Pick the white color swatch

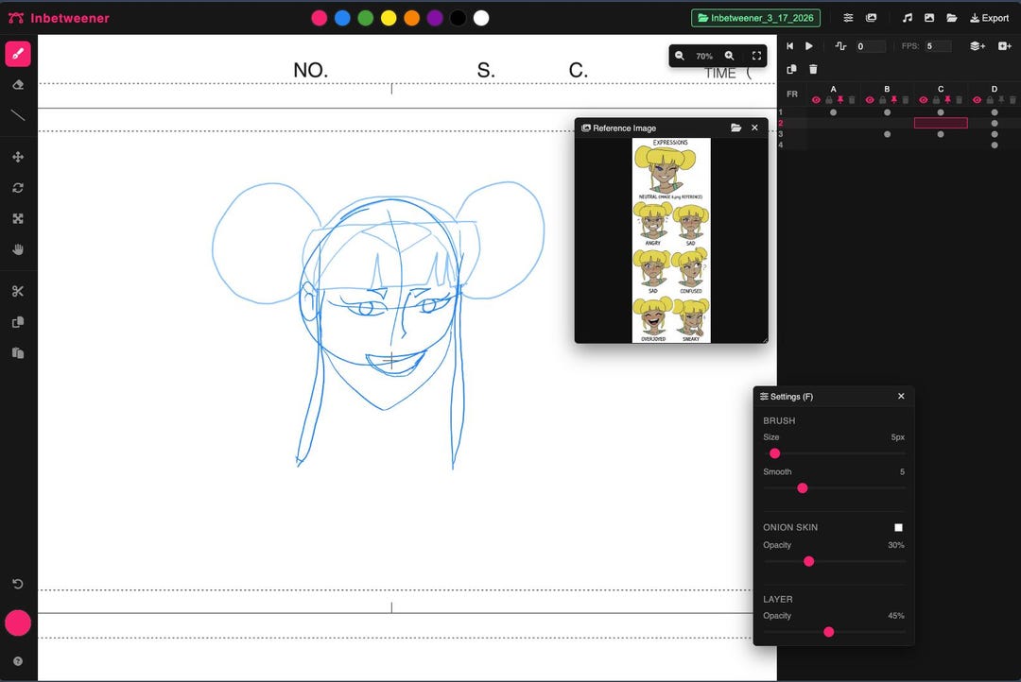481,18
